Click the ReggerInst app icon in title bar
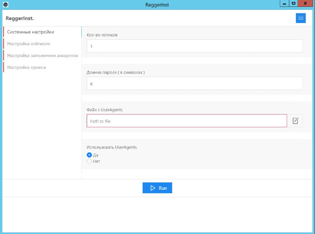Image resolution: width=315 pixels, height=234 pixels. 5,4
